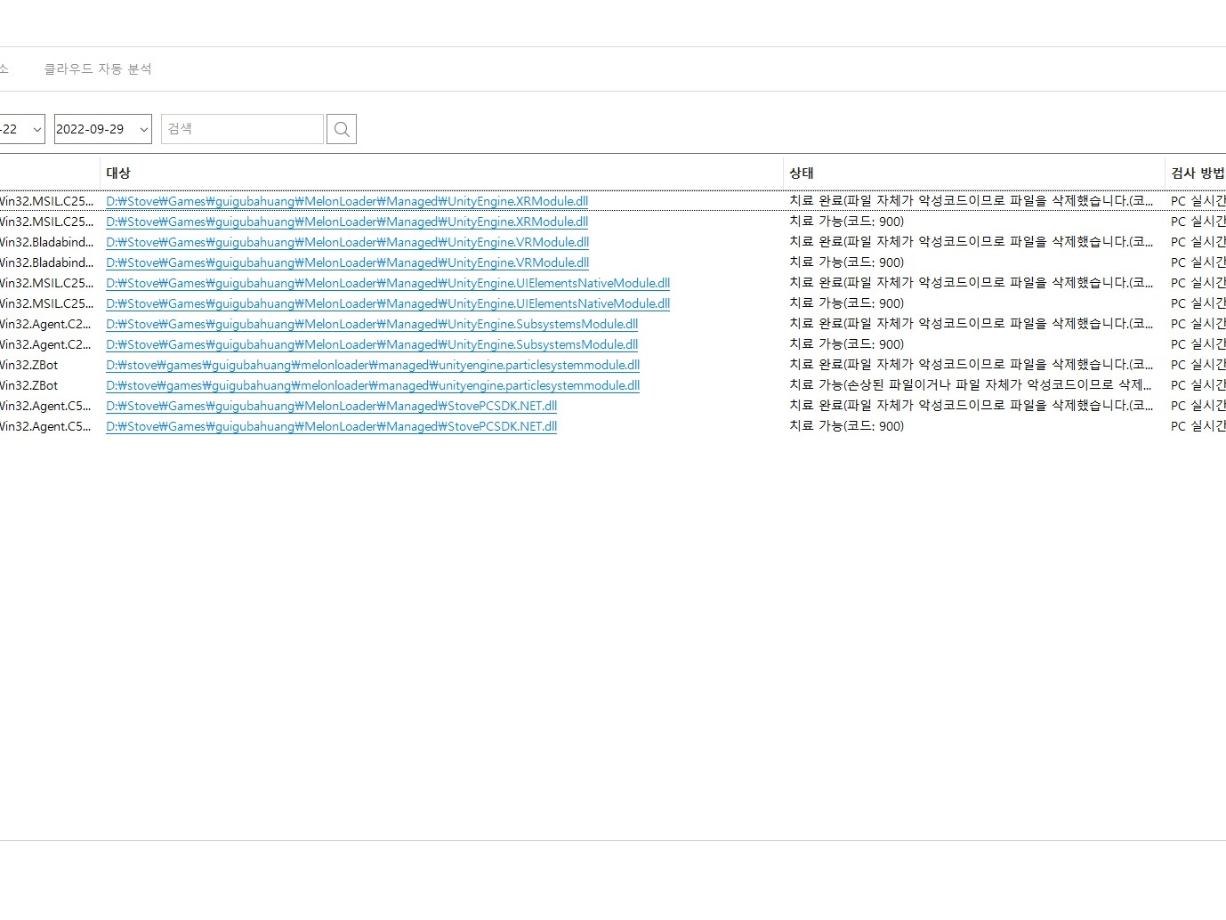The width and height of the screenshot is (1226, 920).
Task: Select the status text starting 치료 가능(손상된 파일이거나
Action: pyautogui.click(x=971, y=385)
